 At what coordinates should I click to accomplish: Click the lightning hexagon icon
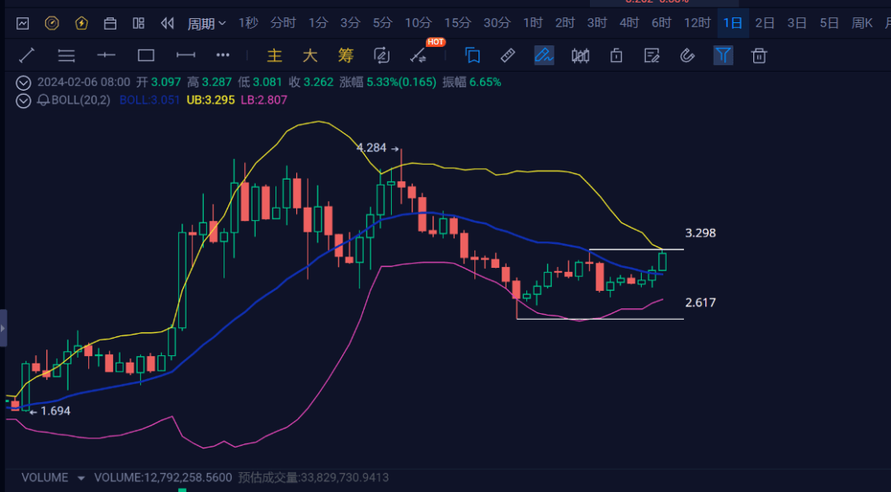81,23
